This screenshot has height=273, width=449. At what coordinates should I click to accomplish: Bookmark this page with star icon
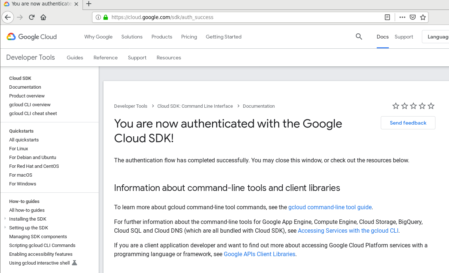pyautogui.click(x=423, y=17)
